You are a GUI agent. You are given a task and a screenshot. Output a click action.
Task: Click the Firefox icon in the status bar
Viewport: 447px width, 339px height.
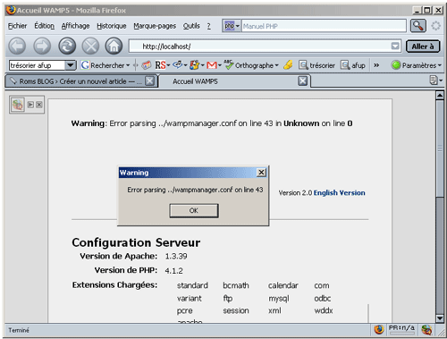[379, 329]
